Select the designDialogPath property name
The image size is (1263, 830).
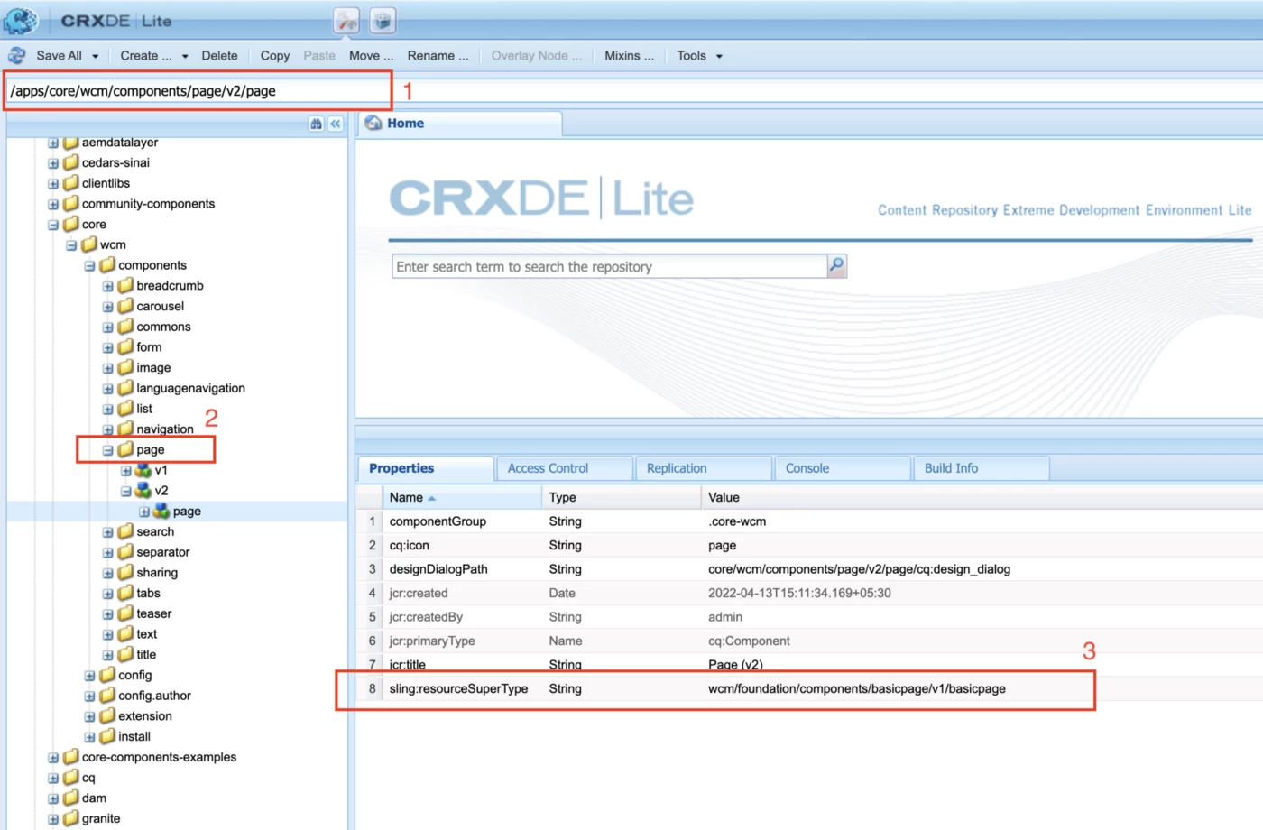[438, 569]
